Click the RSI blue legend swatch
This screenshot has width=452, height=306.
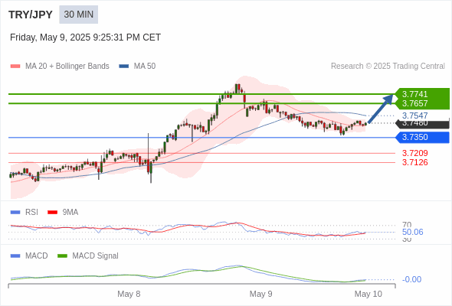[15, 213]
